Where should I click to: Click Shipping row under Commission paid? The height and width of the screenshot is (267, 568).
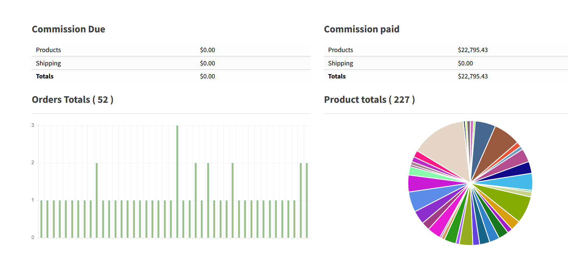340,63
